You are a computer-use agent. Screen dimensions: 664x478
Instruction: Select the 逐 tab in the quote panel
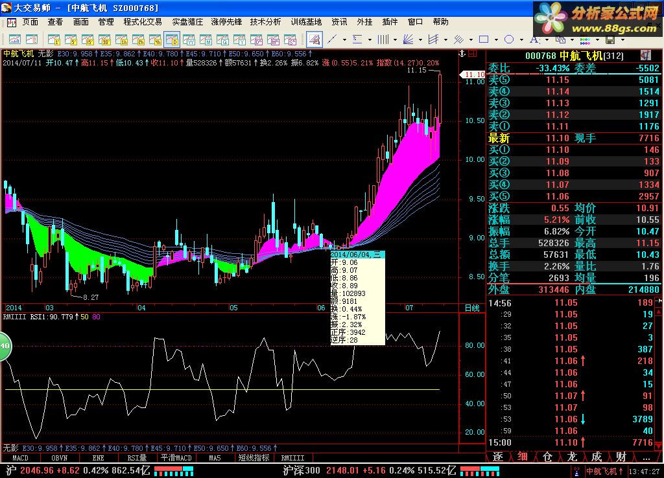[x=498, y=457]
